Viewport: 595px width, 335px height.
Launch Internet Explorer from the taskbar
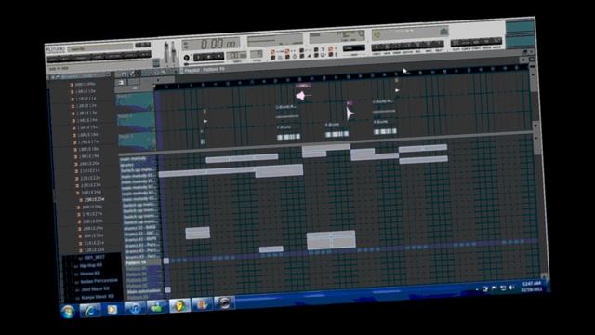[x=90, y=311]
